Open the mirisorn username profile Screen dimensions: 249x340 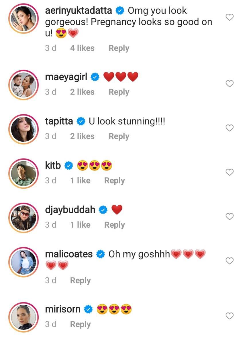[x=63, y=310]
